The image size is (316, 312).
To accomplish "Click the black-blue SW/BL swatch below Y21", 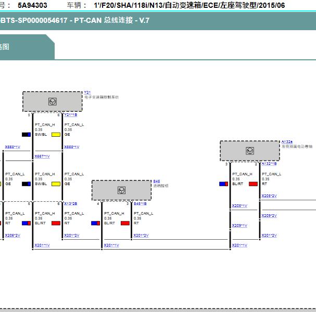I will tap(26, 135).
